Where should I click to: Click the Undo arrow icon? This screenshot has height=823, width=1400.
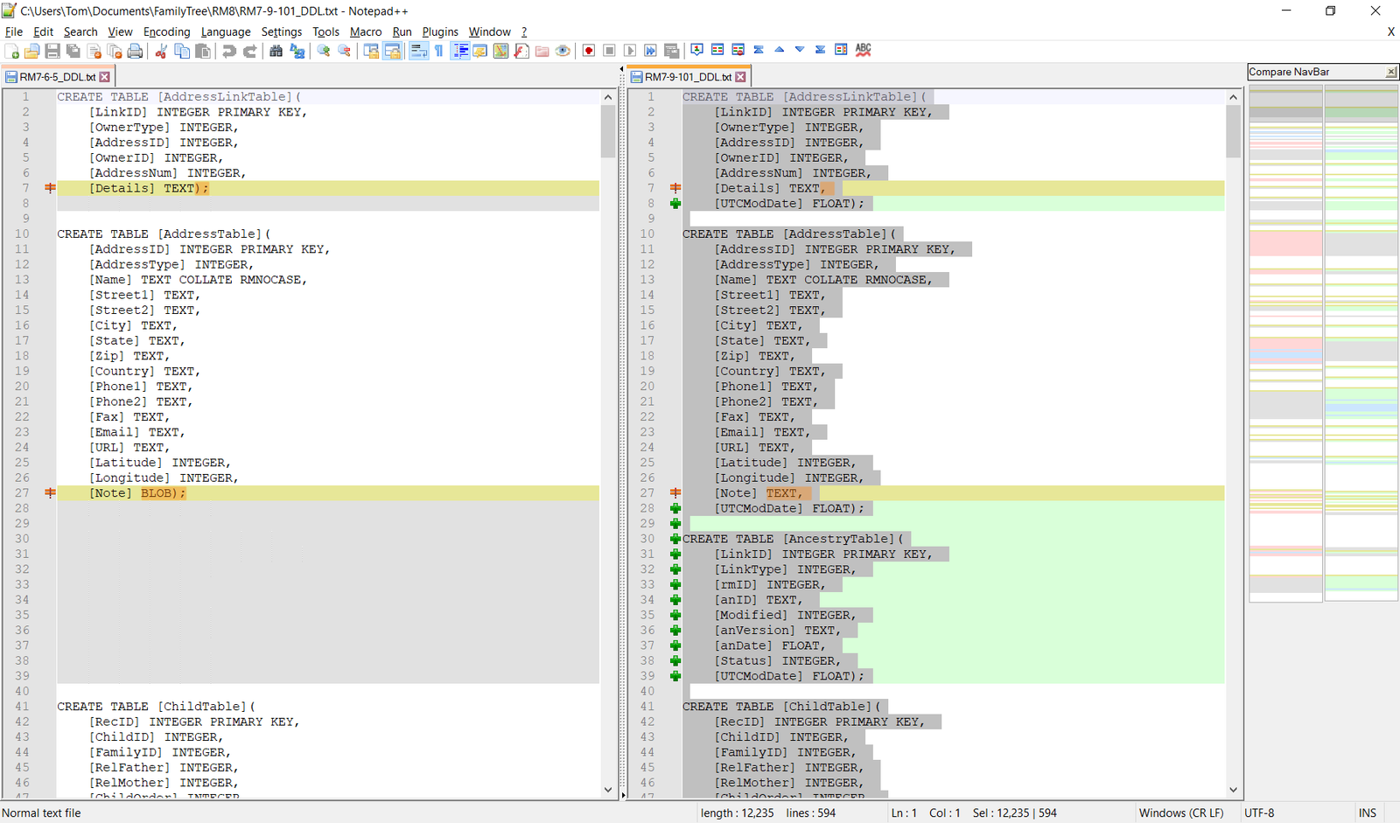229,51
